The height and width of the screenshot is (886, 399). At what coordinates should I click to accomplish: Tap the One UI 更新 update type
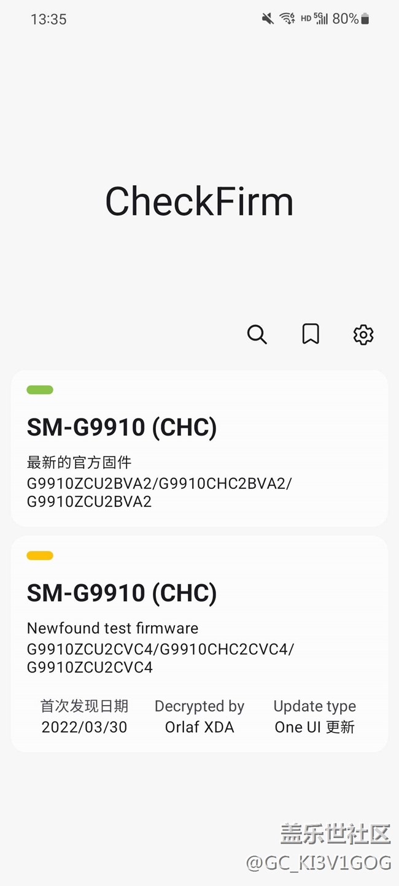tap(314, 727)
